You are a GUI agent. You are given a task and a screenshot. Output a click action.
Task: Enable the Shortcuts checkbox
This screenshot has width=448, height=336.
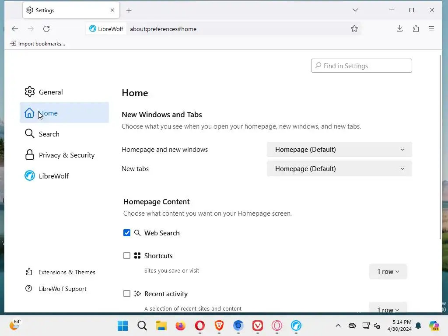point(127,255)
